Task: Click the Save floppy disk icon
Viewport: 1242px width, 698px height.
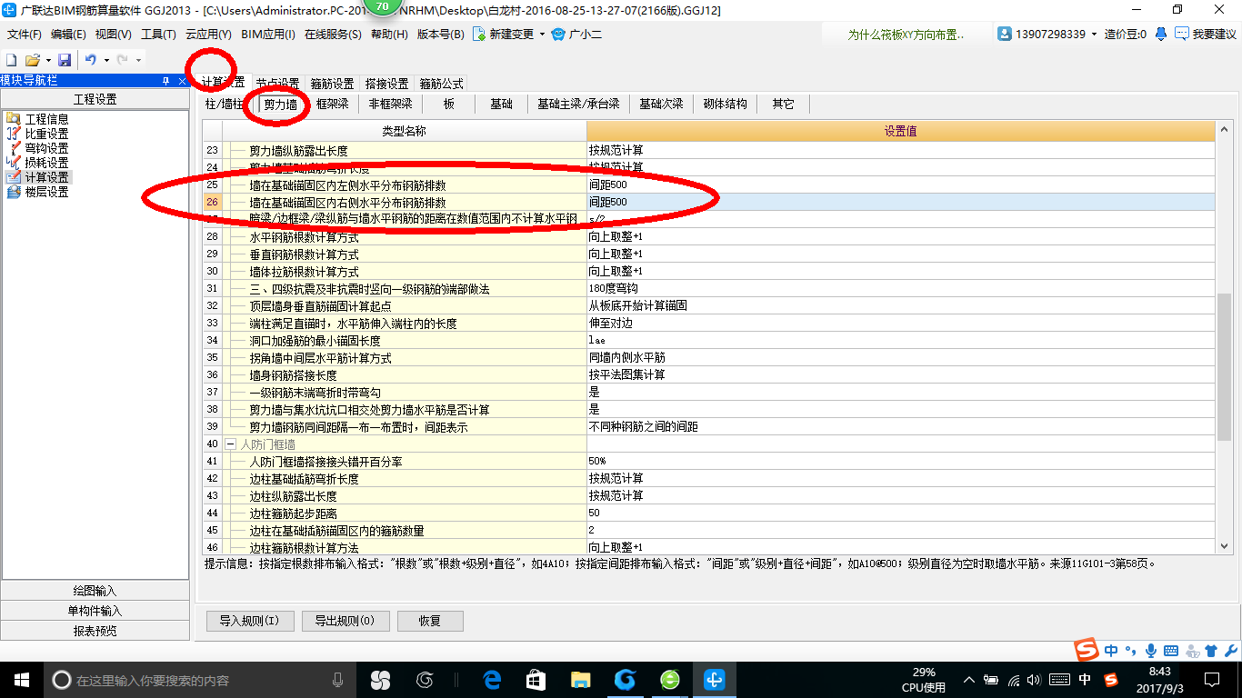Action: pos(65,60)
